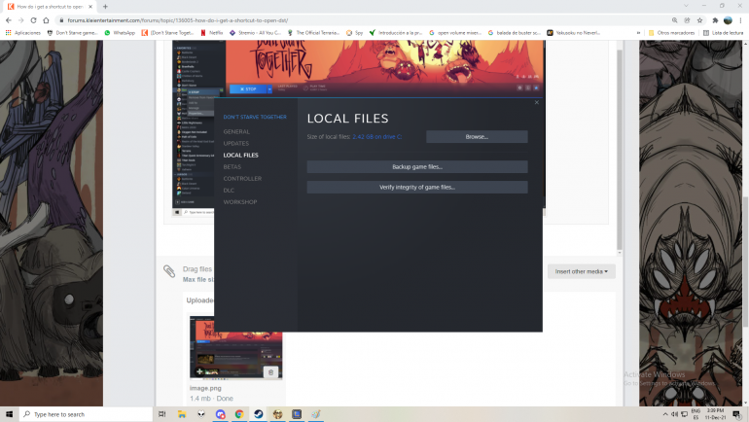Open the Chrome profile avatar
Viewport: 749px width, 422px height.
click(x=728, y=20)
